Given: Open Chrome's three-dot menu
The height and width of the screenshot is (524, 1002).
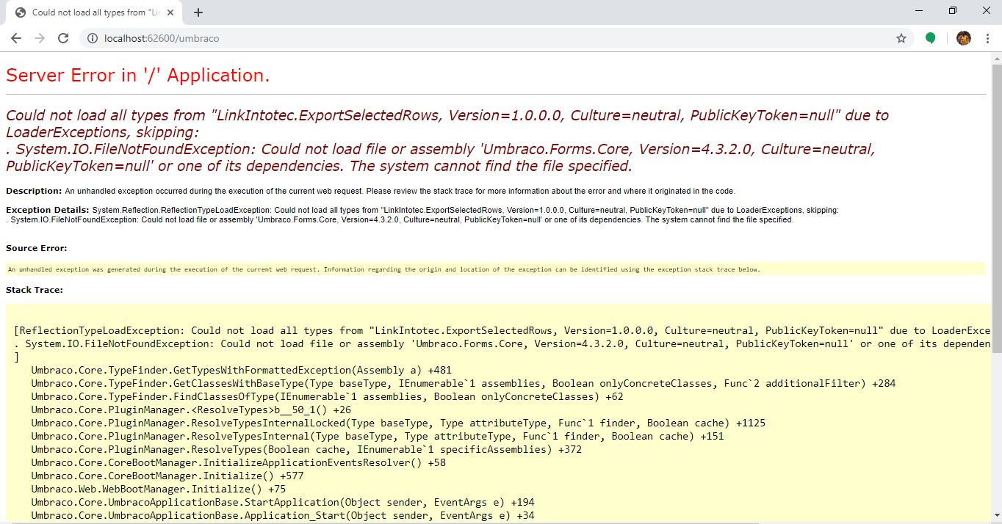Looking at the screenshot, I should [x=987, y=38].
